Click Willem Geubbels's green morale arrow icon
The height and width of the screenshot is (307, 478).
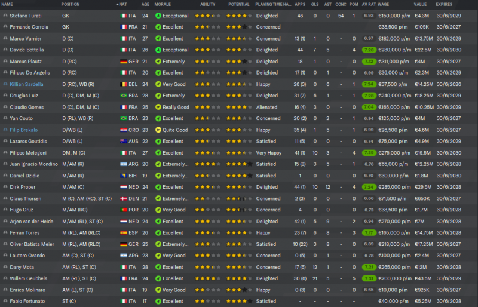158,278
